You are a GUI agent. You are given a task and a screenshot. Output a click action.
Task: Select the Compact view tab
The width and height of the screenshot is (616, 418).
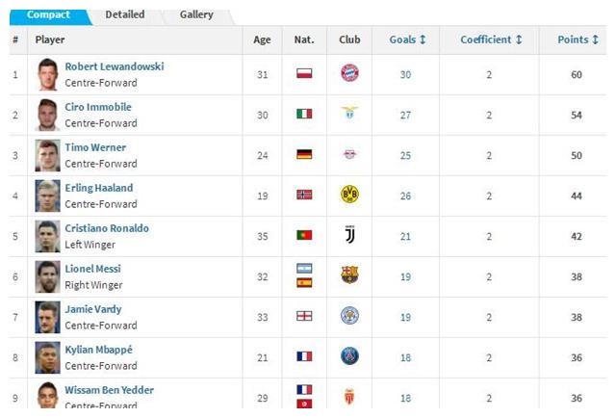point(48,14)
